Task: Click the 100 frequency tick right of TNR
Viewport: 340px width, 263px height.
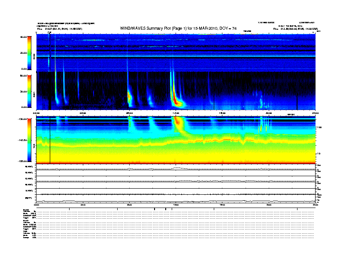Action: click(x=319, y=127)
